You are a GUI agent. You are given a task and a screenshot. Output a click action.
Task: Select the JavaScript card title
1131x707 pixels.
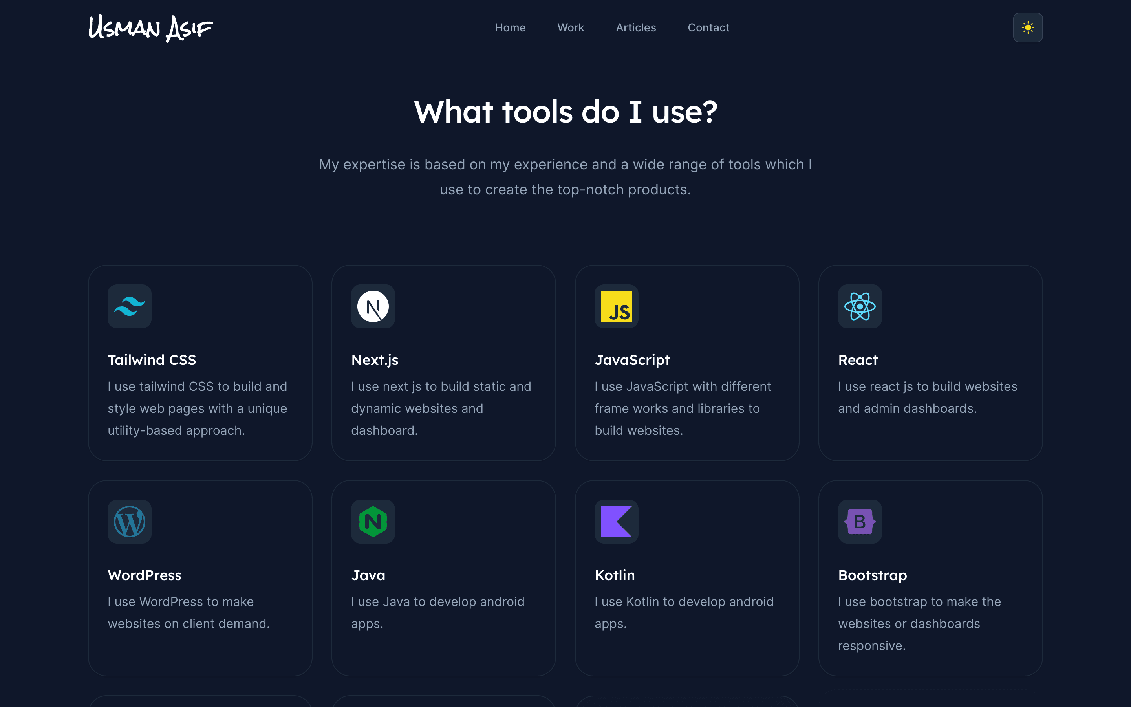pos(632,360)
